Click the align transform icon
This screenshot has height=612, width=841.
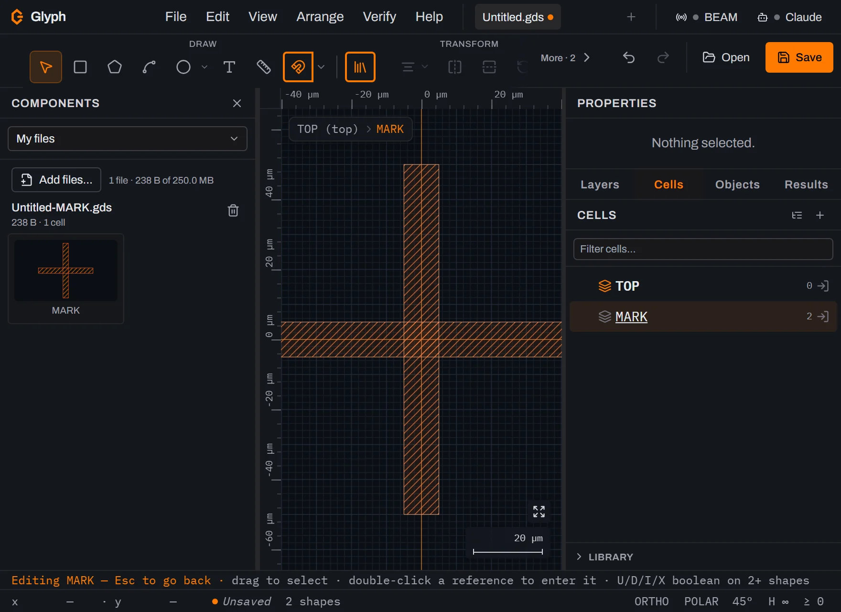coord(408,67)
